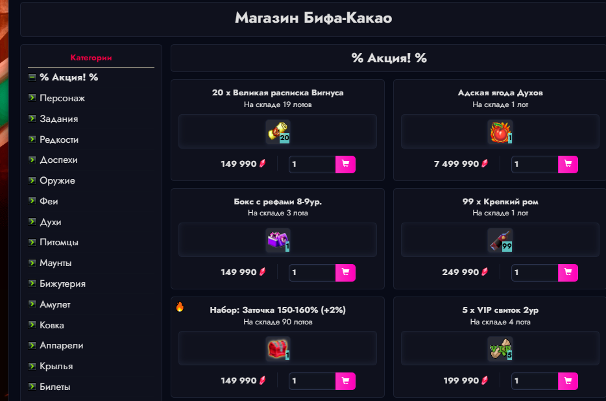Add Крепкий ром to cart
The image size is (606, 401).
point(568,273)
